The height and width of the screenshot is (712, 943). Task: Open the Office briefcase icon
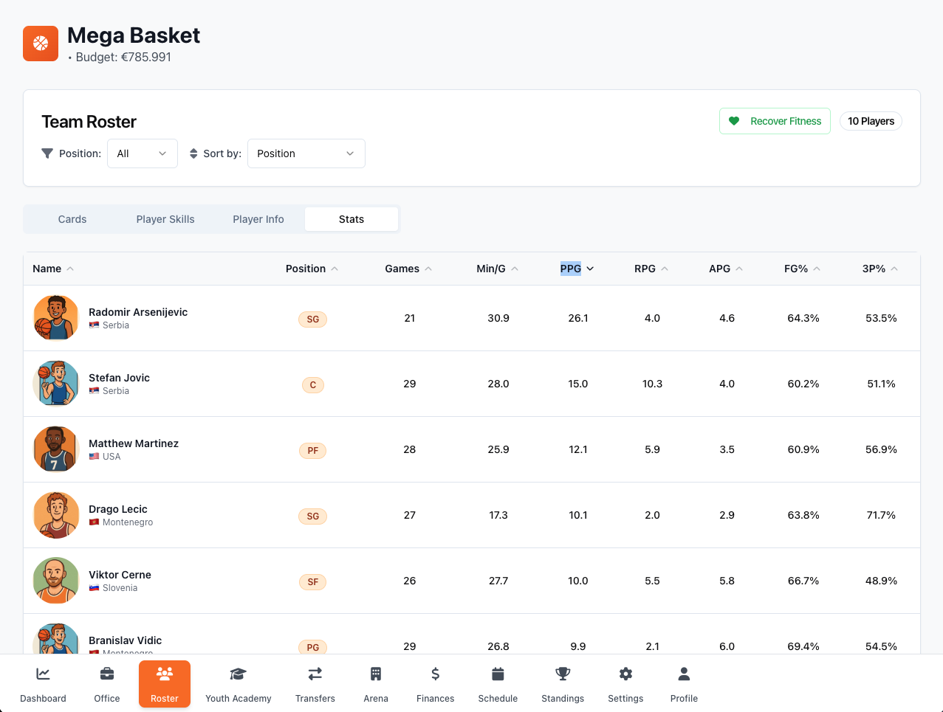(107, 674)
